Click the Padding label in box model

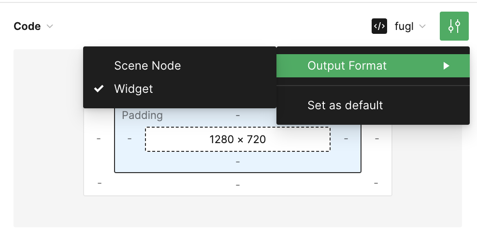point(142,116)
